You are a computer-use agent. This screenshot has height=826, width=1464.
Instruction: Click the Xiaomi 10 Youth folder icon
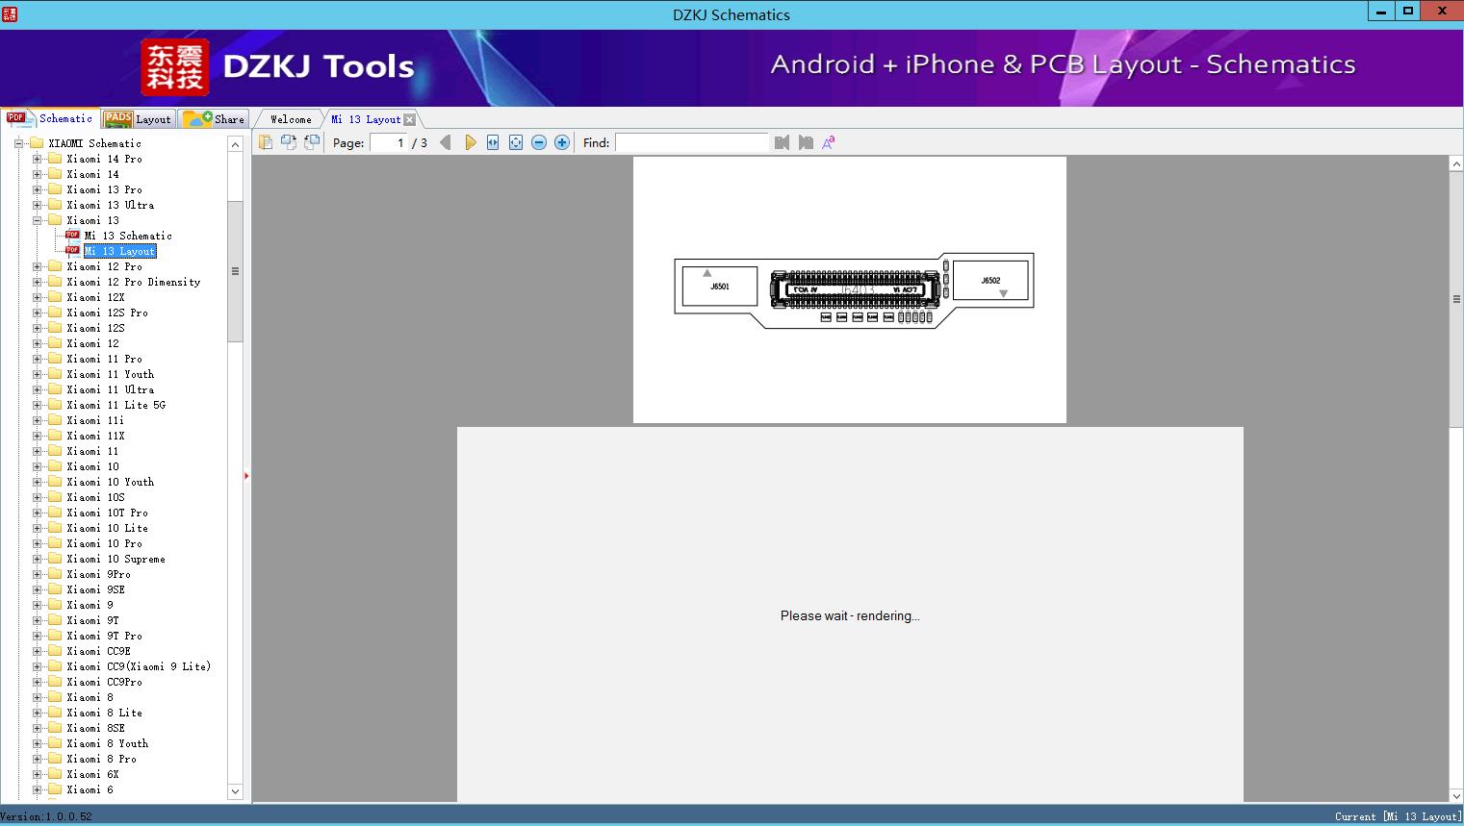pyautogui.click(x=55, y=482)
